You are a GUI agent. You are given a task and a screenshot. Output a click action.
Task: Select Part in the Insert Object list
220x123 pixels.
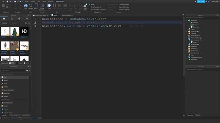point(15,77)
